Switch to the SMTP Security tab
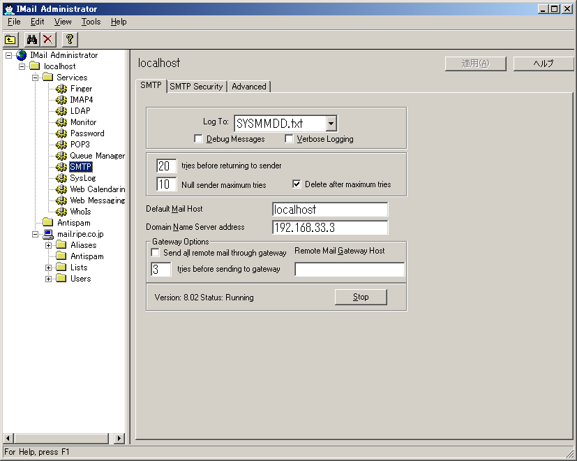The image size is (577, 461). click(x=196, y=87)
